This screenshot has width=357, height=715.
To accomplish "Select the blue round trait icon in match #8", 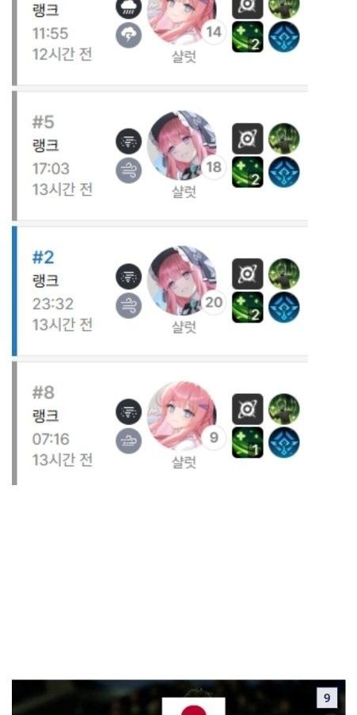I will 284,442.
